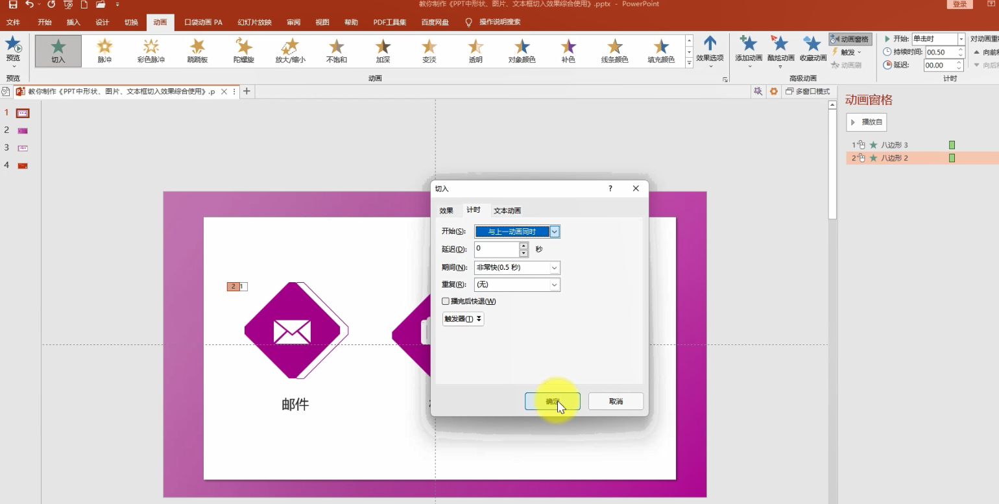The height and width of the screenshot is (504, 999).
Task: Click the lightbulb 操作说明搜索 icon
Action: 468,22
